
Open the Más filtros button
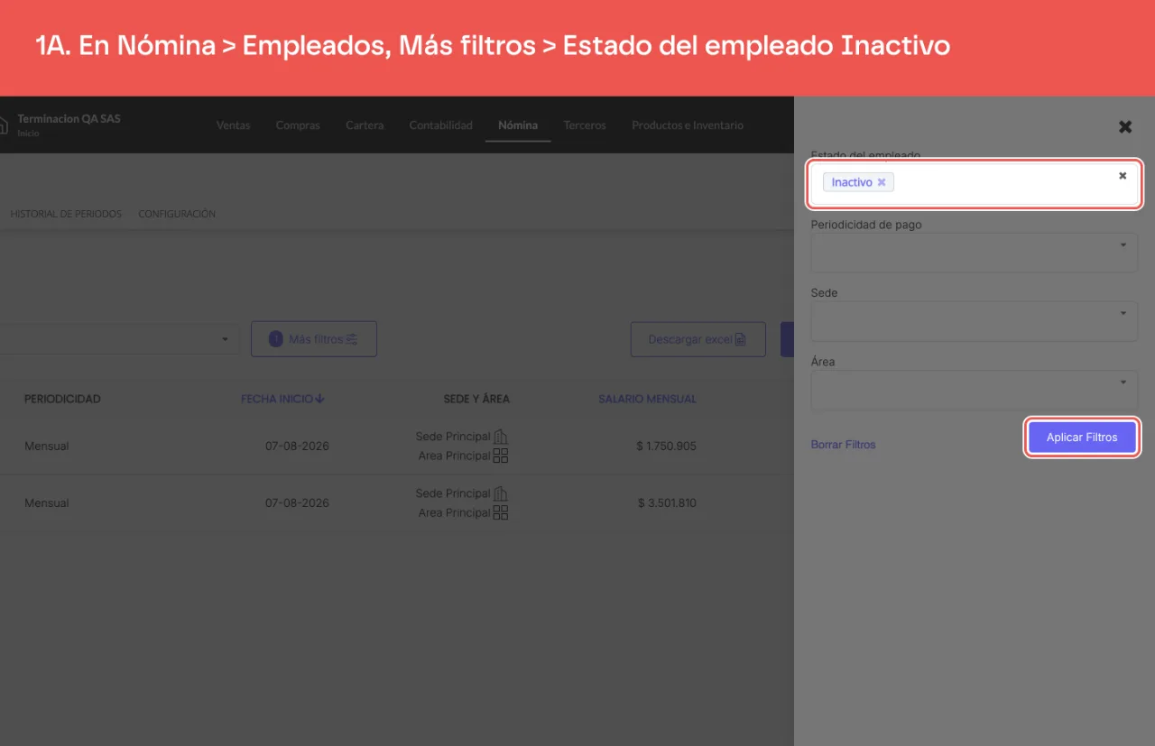tap(314, 339)
